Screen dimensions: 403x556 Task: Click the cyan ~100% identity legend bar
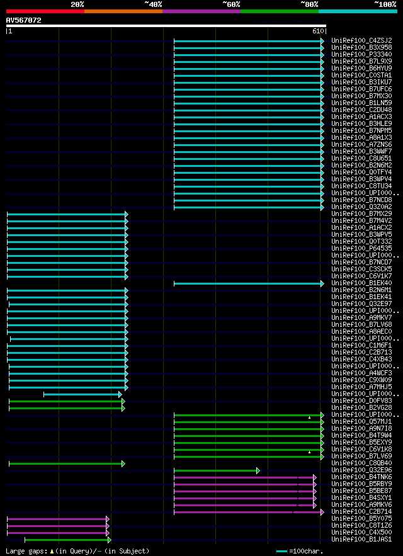[358, 11]
